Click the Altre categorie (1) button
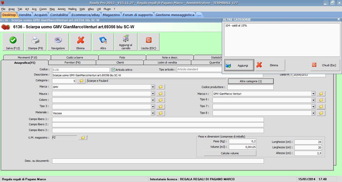 pos(251,81)
